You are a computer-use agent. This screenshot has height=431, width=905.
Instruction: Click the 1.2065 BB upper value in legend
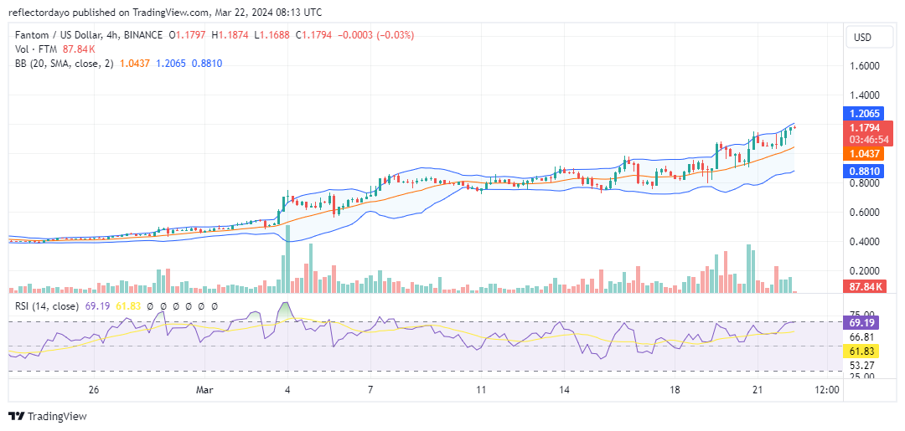click(169, 64)
